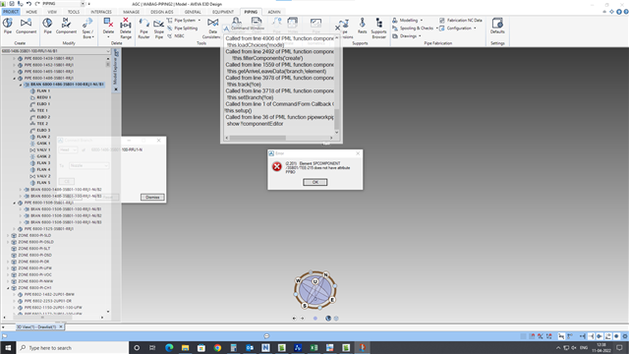Click the Command Window down scroll arrow
This screenshot has height=354, width=629.
pos(336,132)
